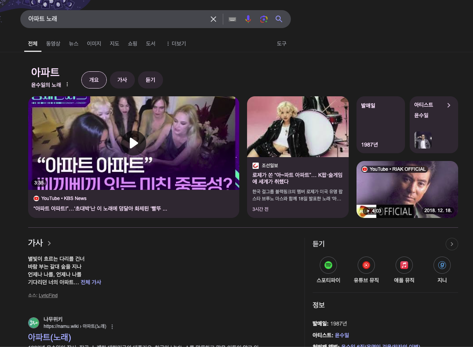Select the 가사 chip

point(122,80)
